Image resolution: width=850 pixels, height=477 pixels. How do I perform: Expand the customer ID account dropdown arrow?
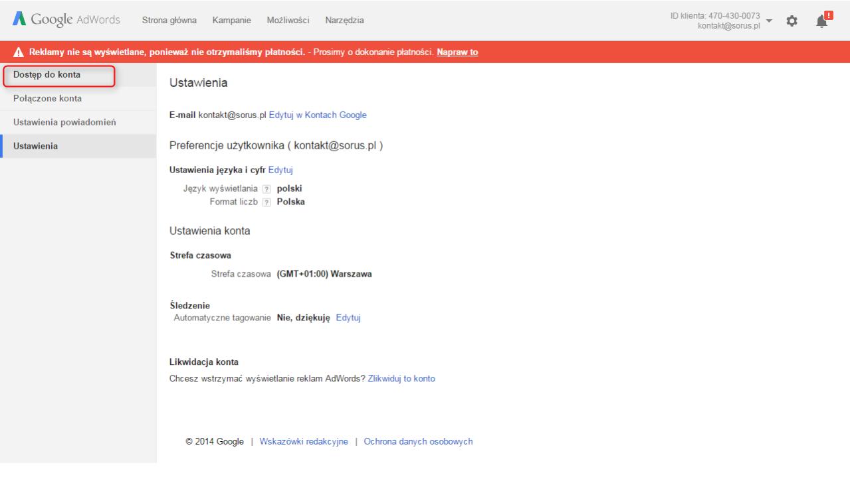pyautogui.click(x=770, y=20)
